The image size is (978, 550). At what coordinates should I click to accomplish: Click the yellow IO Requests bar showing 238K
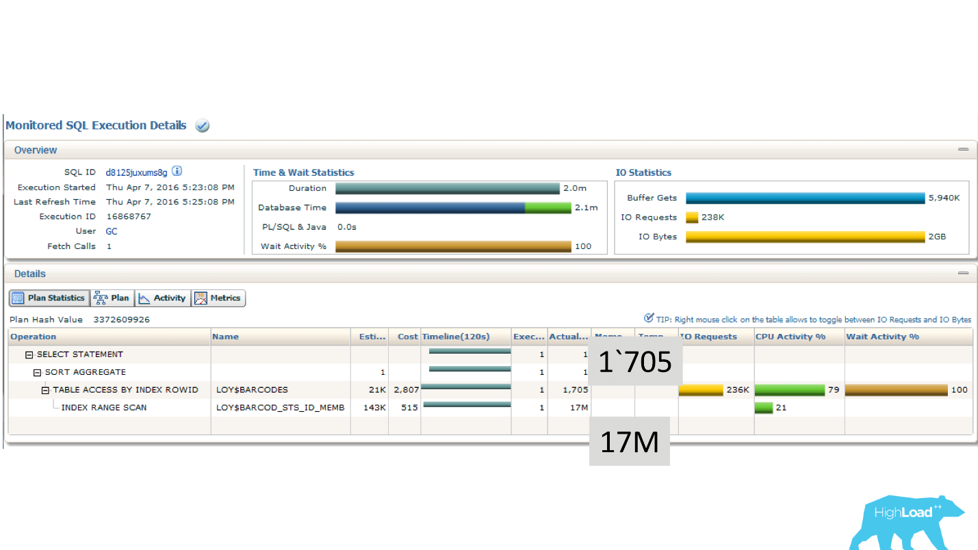click(x=692, y=218)
